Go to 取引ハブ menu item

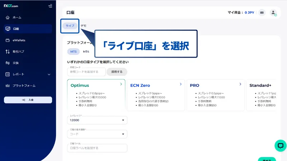coord(18,52)
